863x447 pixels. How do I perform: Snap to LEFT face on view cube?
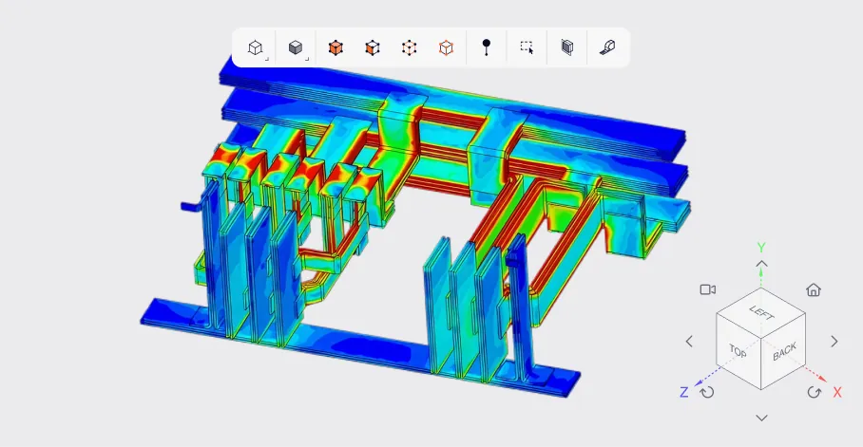761,313
